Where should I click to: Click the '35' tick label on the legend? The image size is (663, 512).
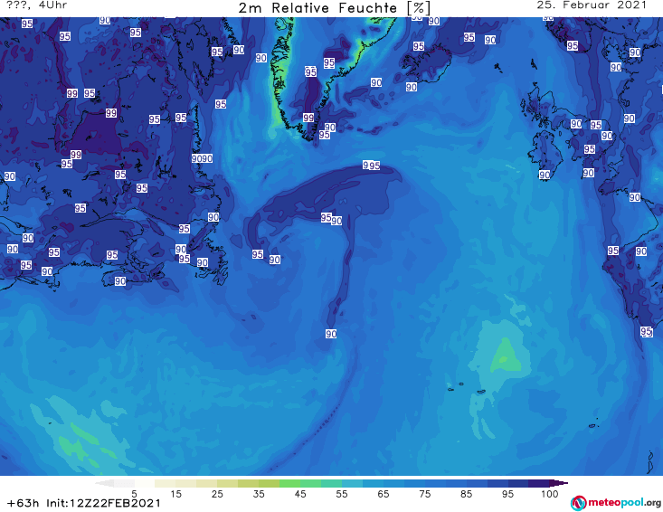259,494
